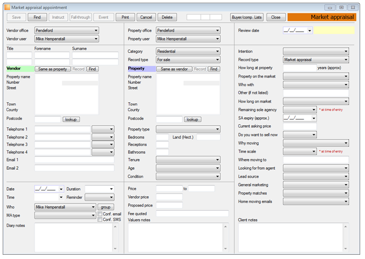Open the Review date picker dropdown
Viewport: 365px width, 259px height.
pos(310,31)
